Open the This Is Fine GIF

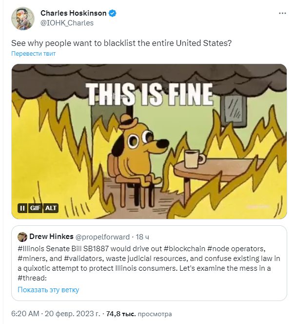[x=149, y=142]
